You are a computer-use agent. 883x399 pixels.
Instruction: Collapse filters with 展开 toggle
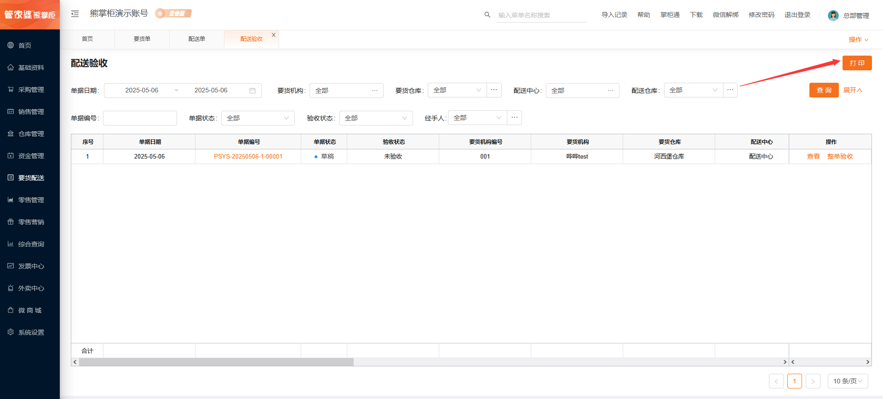[x=853, y=90]
